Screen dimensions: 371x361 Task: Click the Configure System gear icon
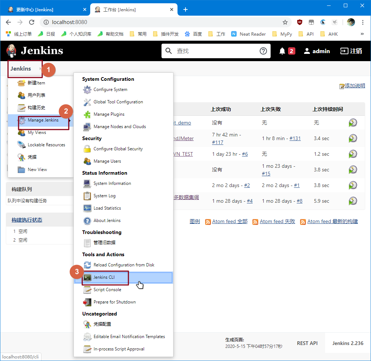(87, 90)
